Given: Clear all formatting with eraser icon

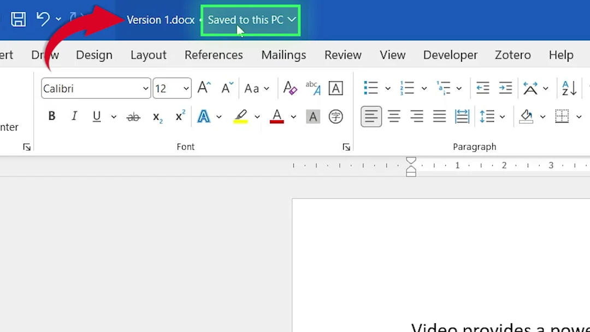Looking at the screenshot, I should pos(290,88).
